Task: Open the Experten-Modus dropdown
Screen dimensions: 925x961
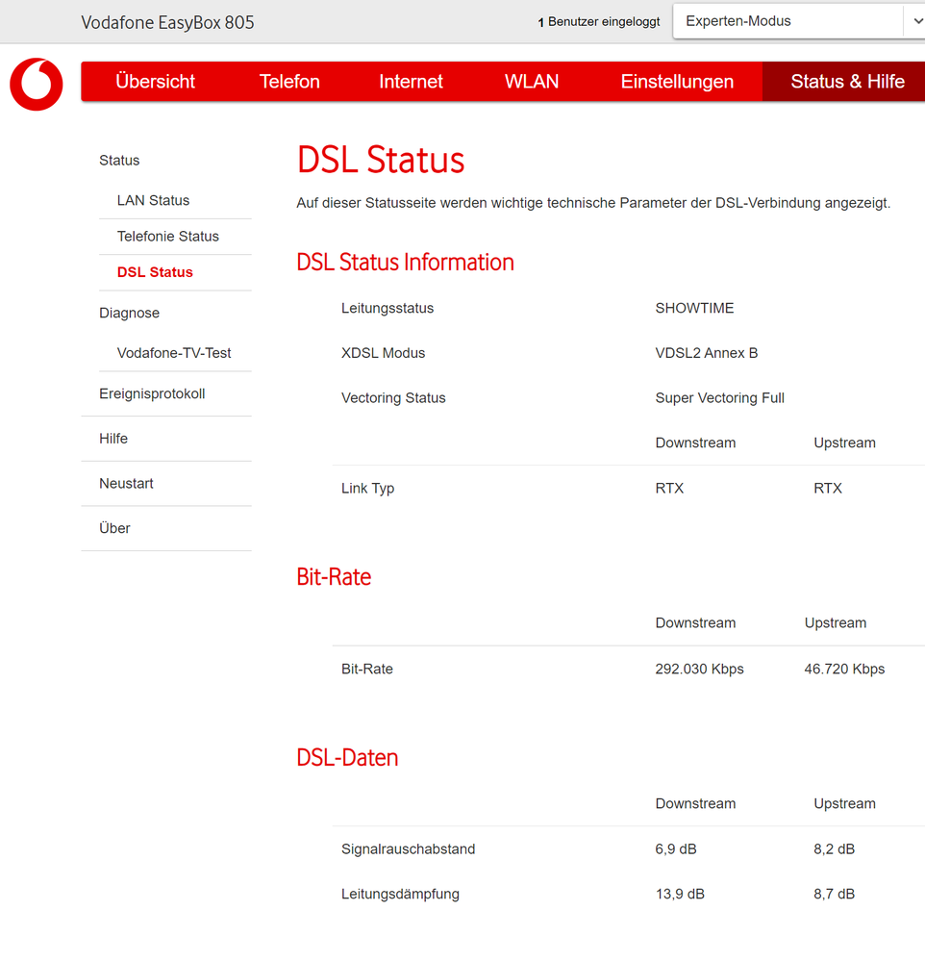Action: click(798, 21)
